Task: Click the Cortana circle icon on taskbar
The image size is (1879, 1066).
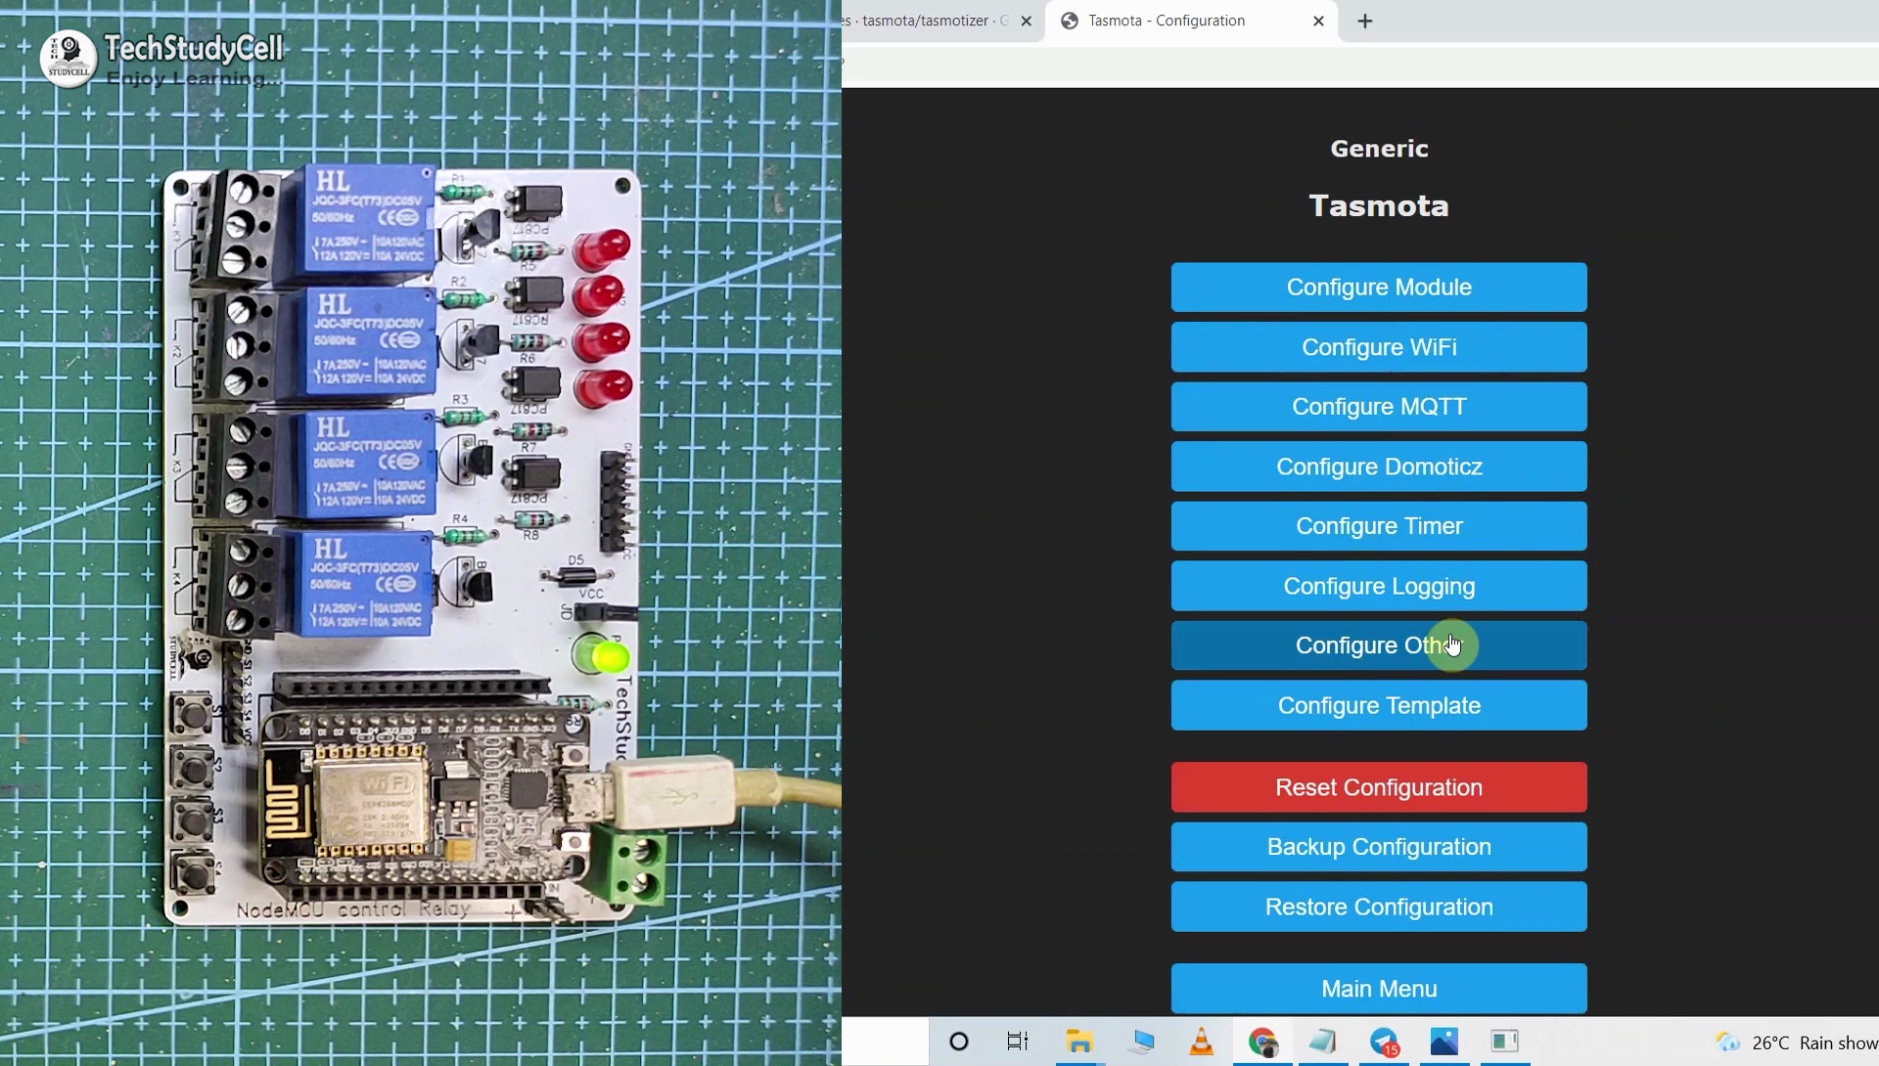Action: (x=958, y=1042)
